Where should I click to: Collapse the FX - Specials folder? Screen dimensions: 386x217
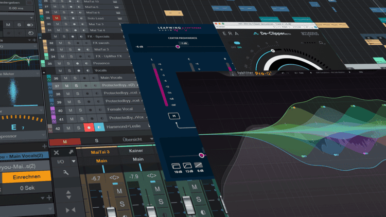(40, 38)
